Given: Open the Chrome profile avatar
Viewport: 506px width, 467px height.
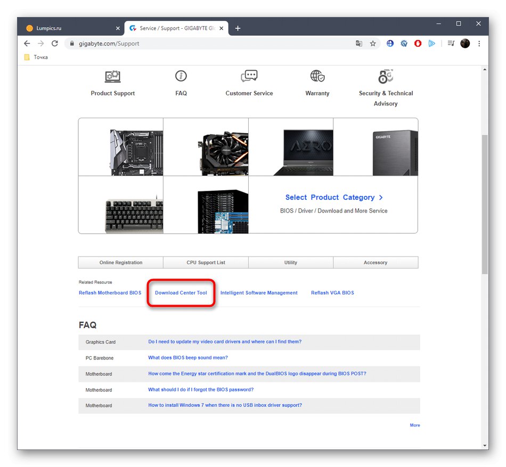Looking at the screenshot, I should pyautogui.click(x=465, y=43).
